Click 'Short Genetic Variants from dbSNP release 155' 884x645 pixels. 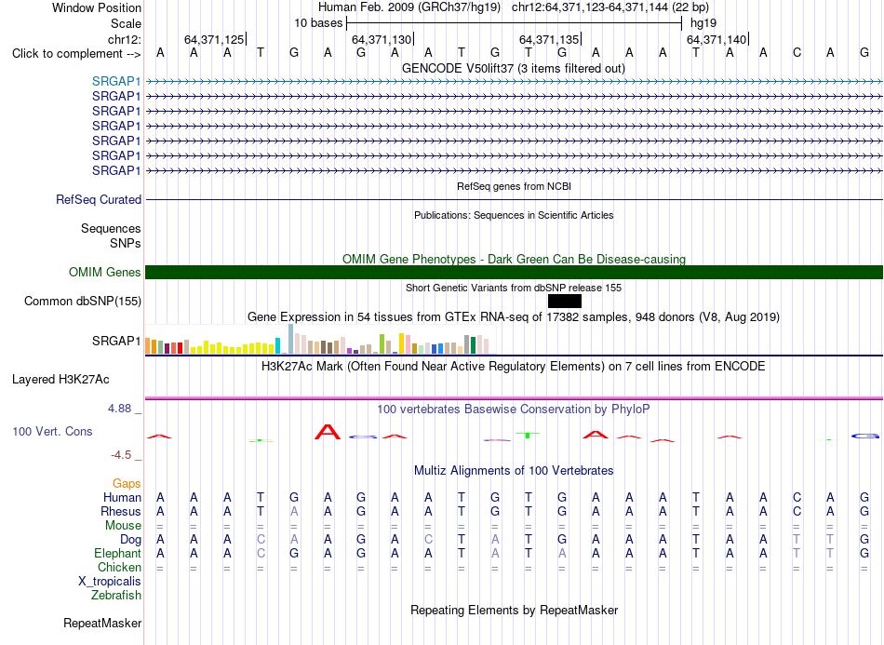pyautogui.click(x=514, y=288)
